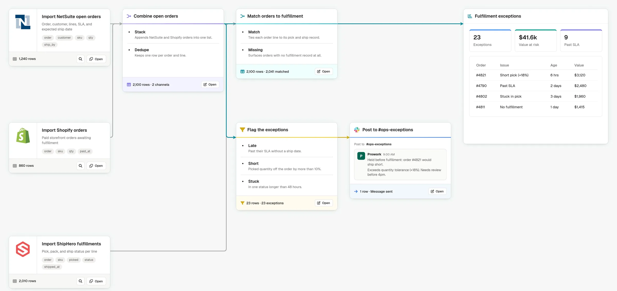Click order #4790 row
The image size is (617, 291).
[536, 86]
